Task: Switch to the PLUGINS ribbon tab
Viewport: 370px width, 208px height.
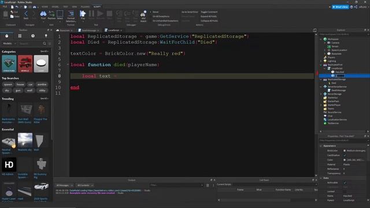Action: 85,7
